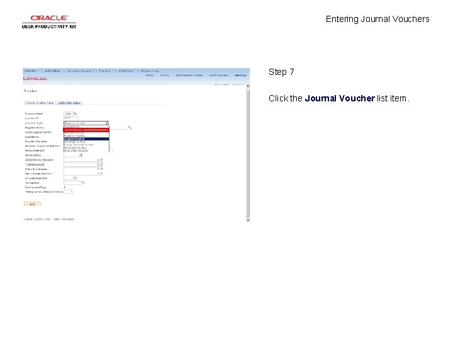Click bottom Find an Existing Value link

[x=37, y=219]
